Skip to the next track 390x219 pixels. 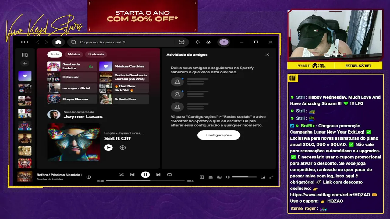tap(158, 175)
